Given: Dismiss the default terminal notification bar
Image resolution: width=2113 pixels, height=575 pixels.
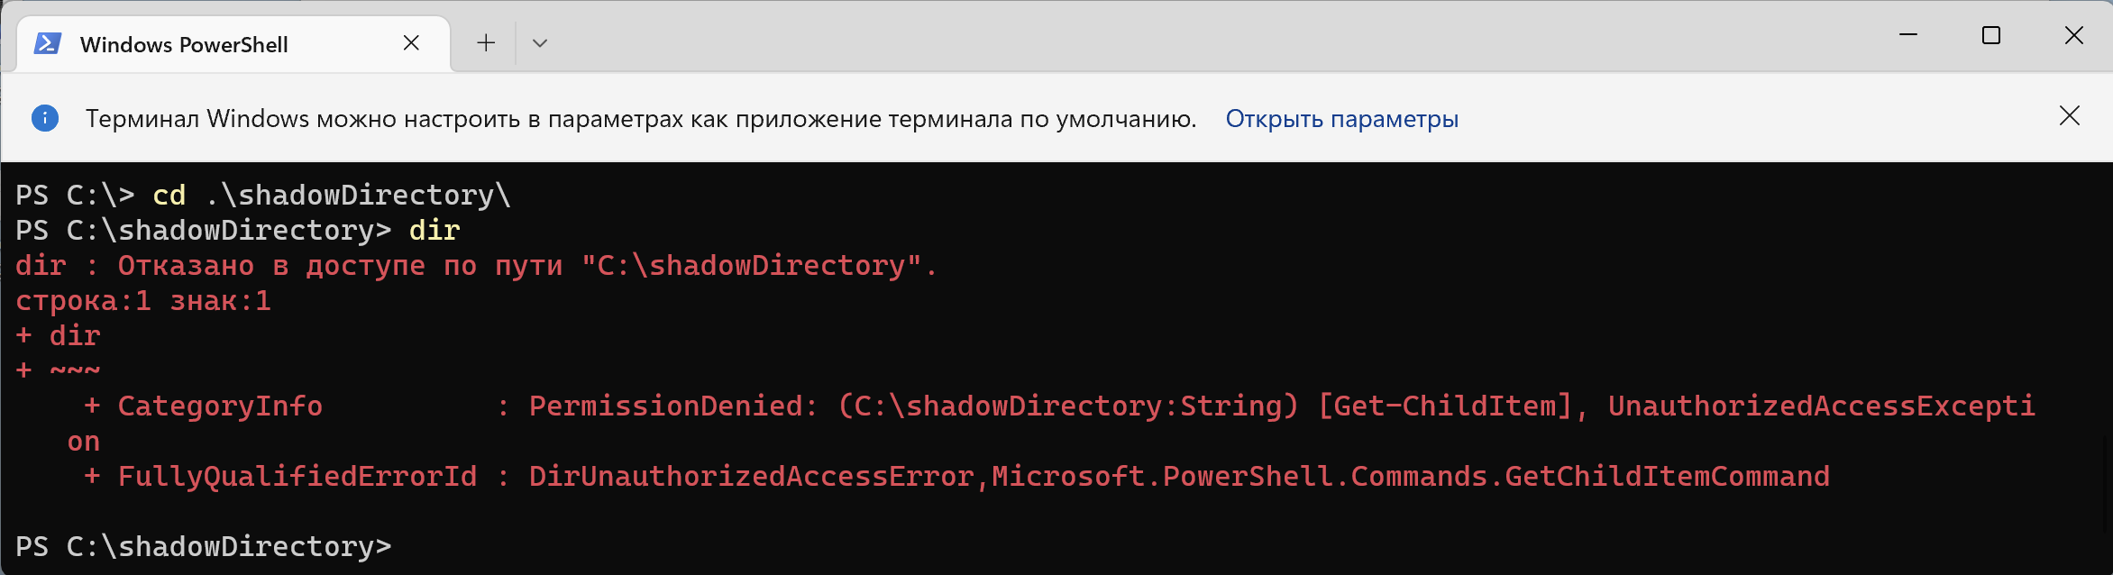Looking at the screenshot, I should pyautogui.click(x=2070, y=115).
